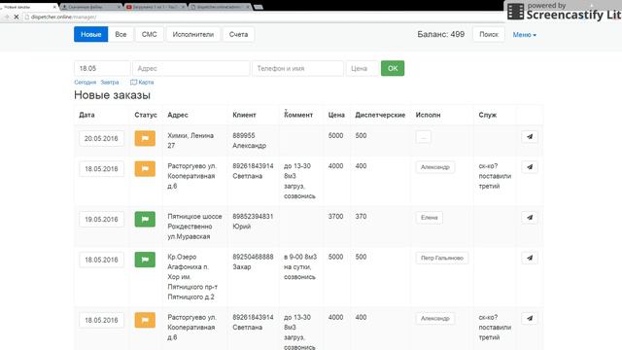
Task: Click the Диспетчерские column header
Action: [380, 115]
